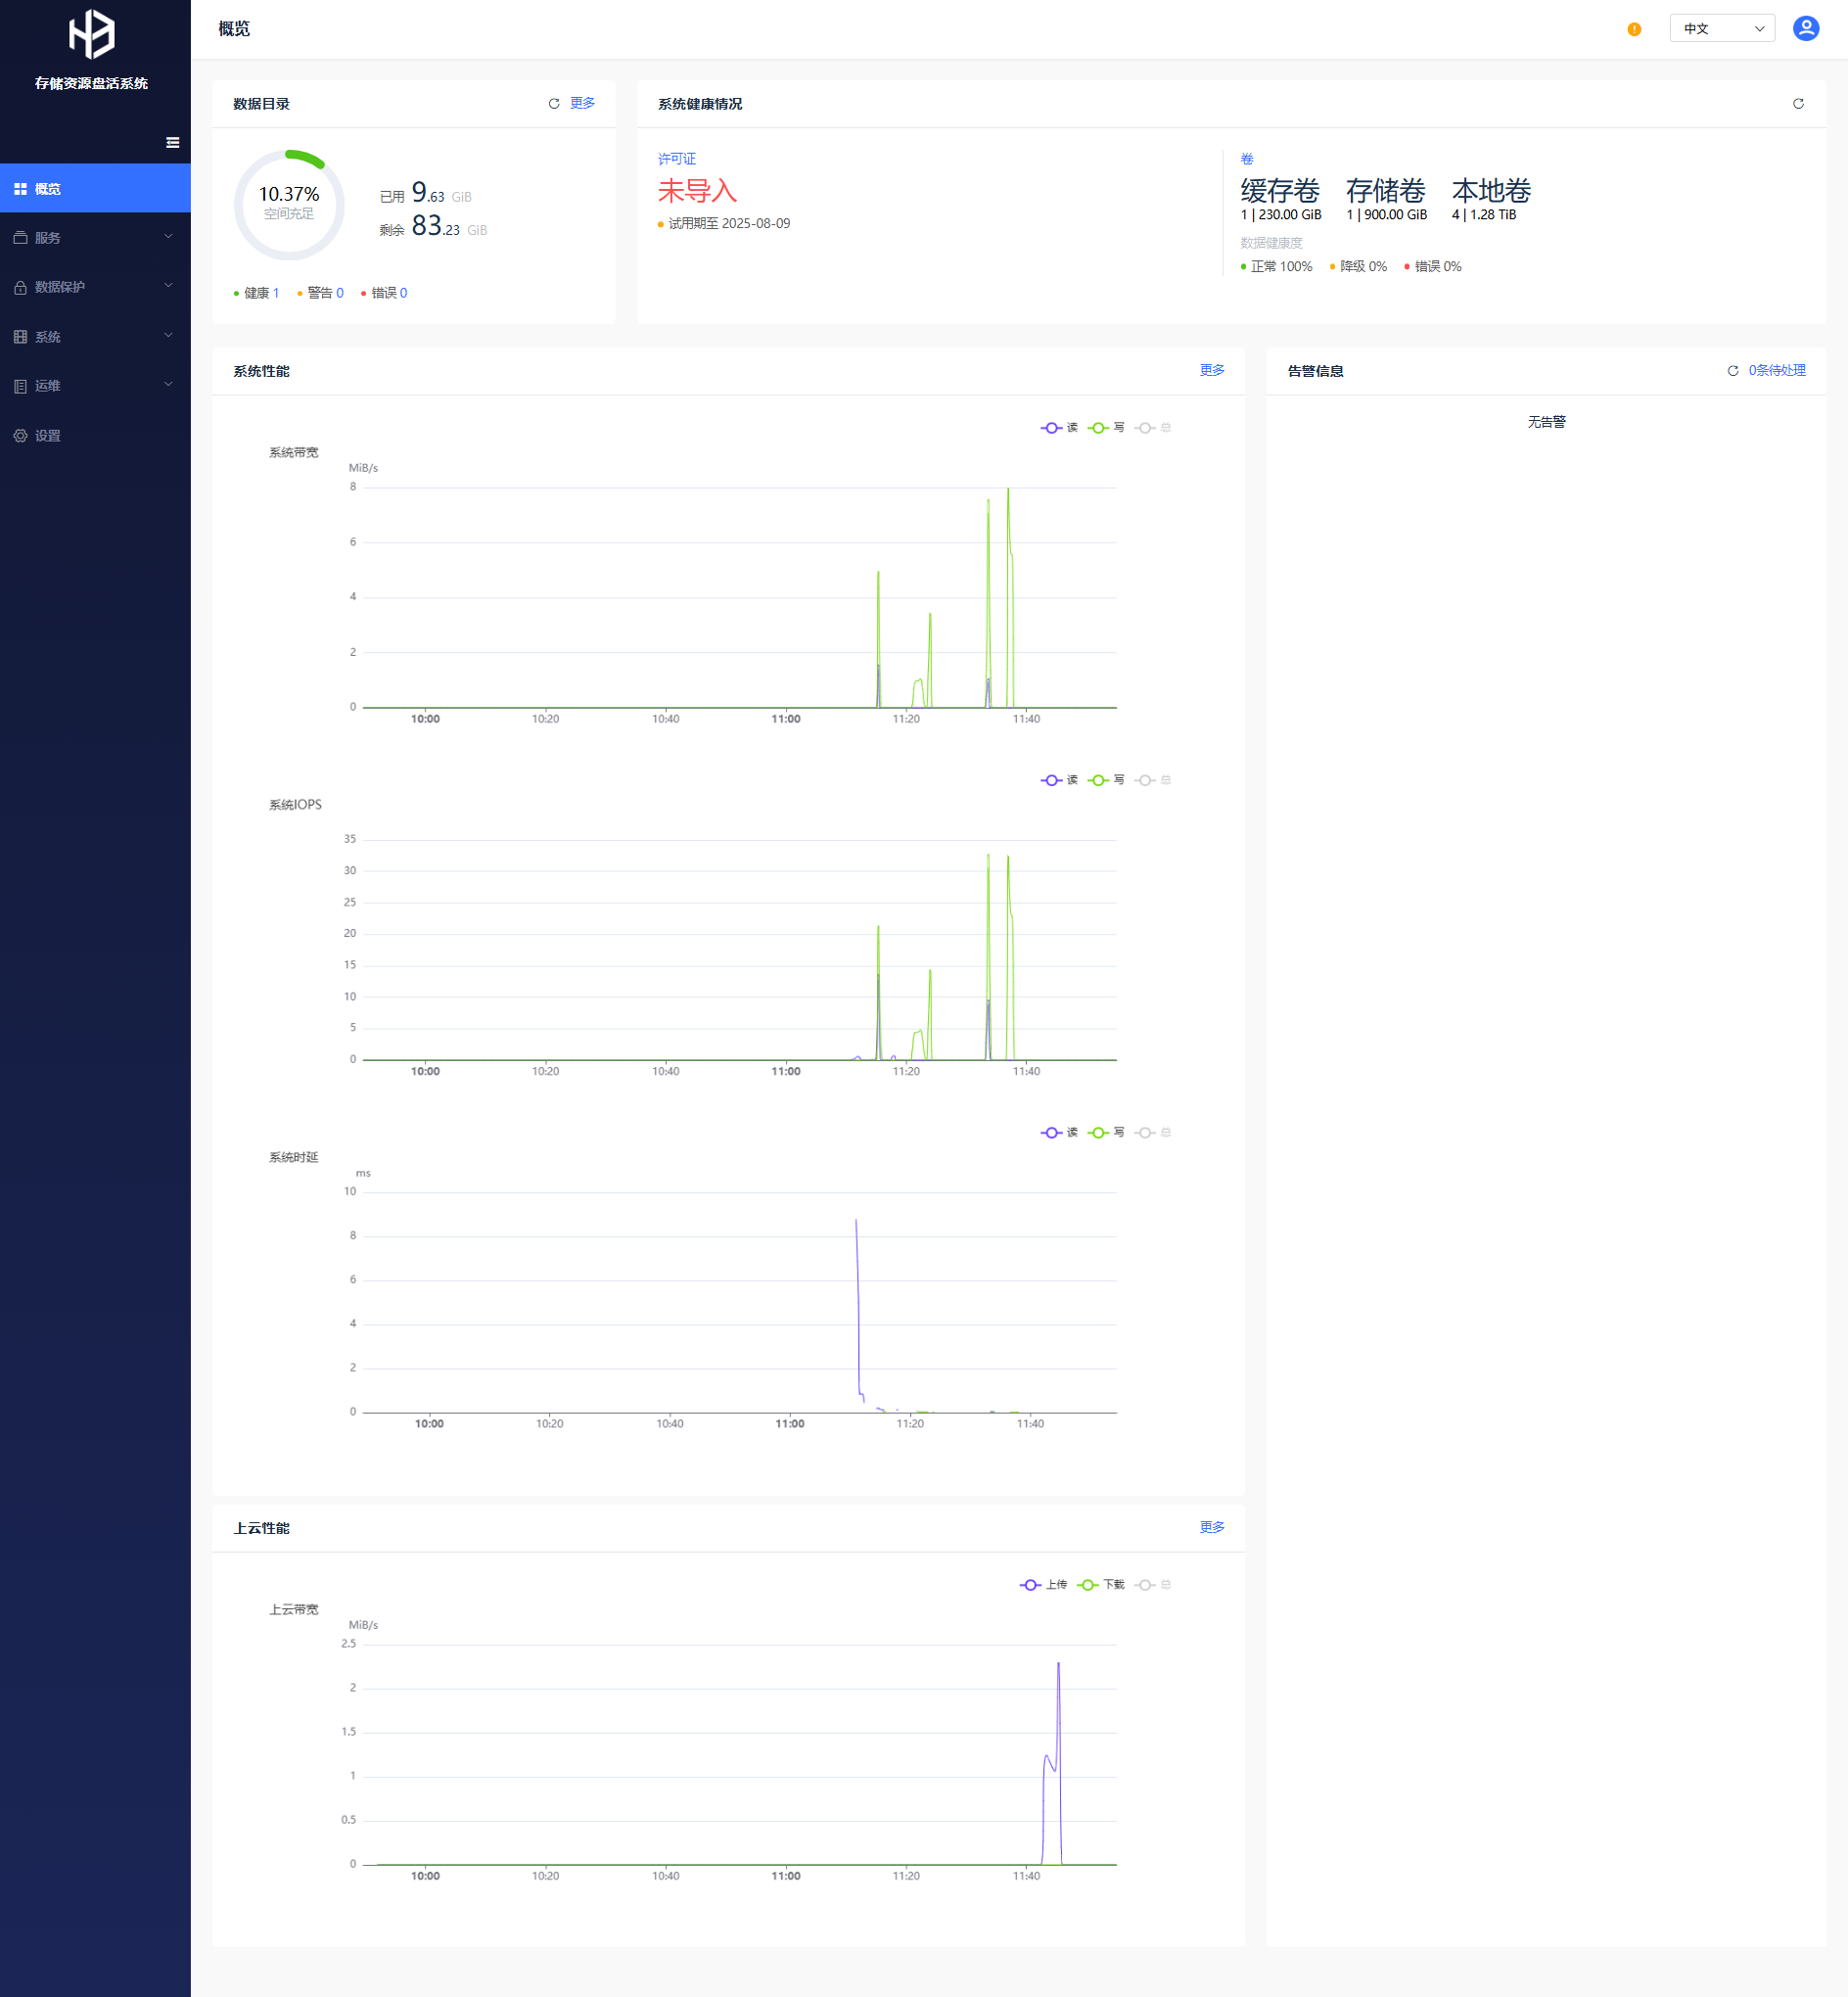1848x1997 pixels.
Task: Open the 运维 menu item
Action: click(95, 386)
